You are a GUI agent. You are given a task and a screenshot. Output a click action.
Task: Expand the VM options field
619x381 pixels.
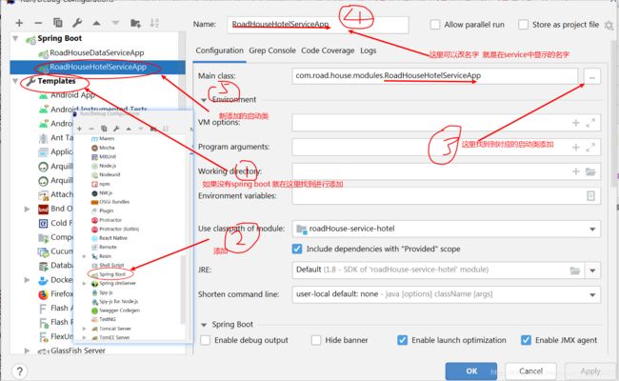coord(590,123)
